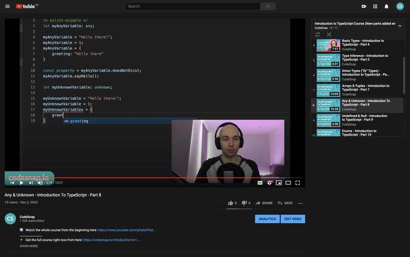Viewport: 410px width, 257px height.
Task: Open the create video camera icon
Action: pyautogui.click(x=364, y=6)
